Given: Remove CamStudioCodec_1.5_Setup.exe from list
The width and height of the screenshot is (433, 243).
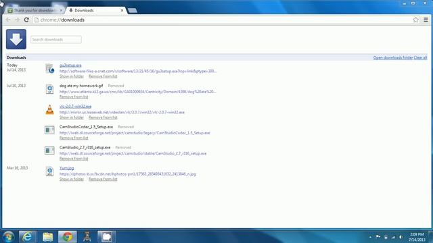Looking at the screenshot, I should point(74,138).
